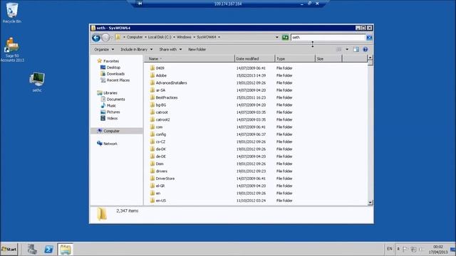456x256 pixels.
Task: Click Local Disk (C:) in the breadcrumb
Action: coord(160,37)
